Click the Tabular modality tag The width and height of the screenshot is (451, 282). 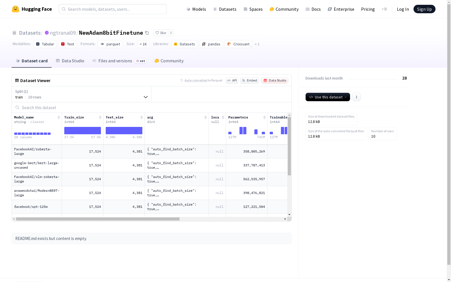(45, 44)
